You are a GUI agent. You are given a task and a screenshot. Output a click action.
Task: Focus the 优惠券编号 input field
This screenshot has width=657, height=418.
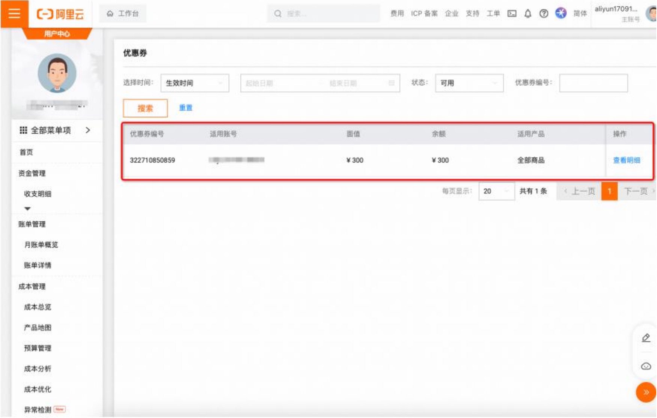(593, 83)
